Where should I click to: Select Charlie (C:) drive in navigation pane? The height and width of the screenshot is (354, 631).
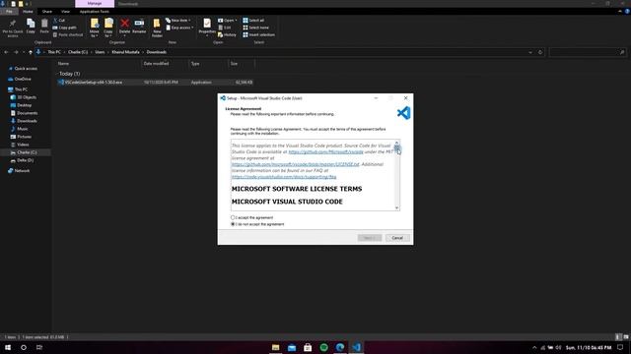(26, 152)
